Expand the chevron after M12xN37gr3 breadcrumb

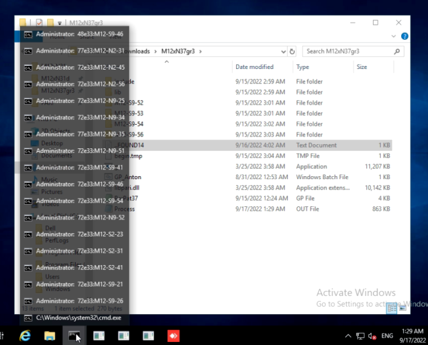[200, 51]
